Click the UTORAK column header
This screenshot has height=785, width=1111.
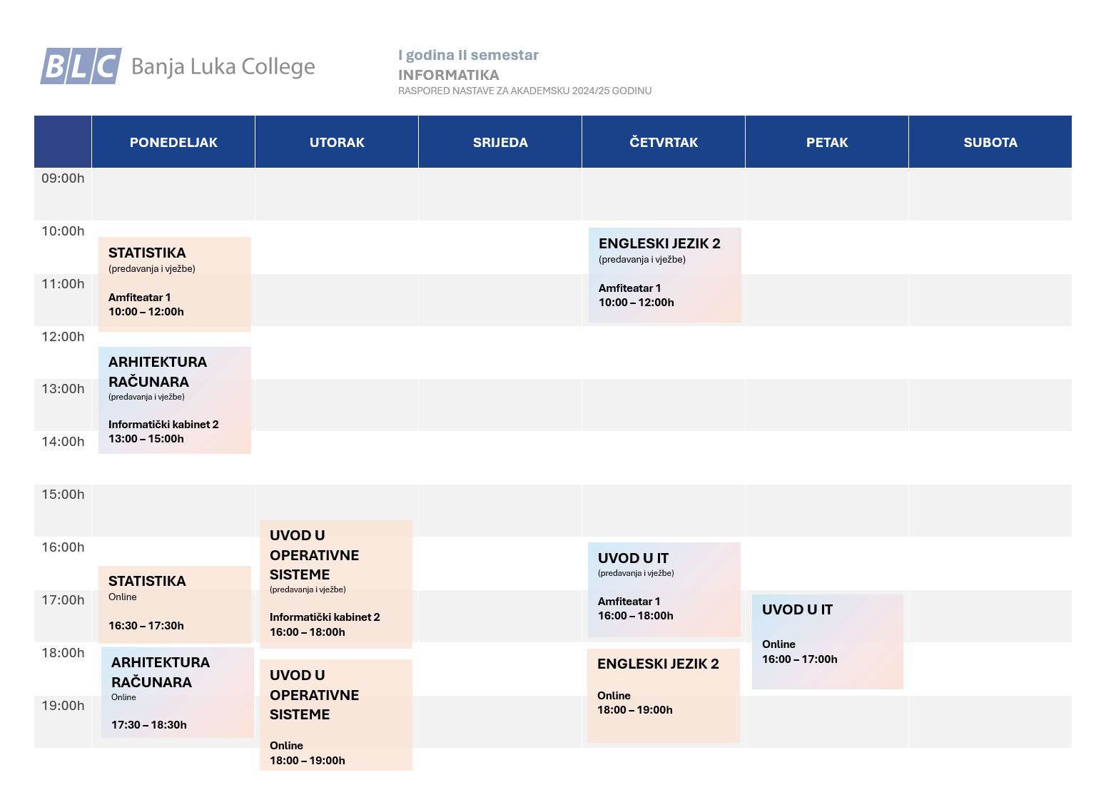(337, 142)
